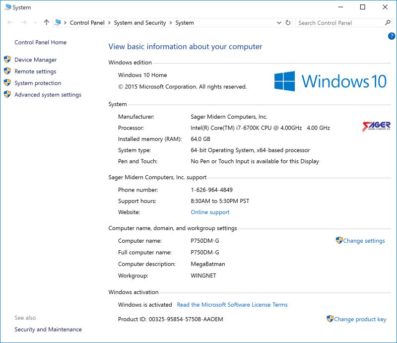Viewport: 397px width, 343px height.
Task: Select System breadcrumb segment
Action: click(x=185, y=23)
